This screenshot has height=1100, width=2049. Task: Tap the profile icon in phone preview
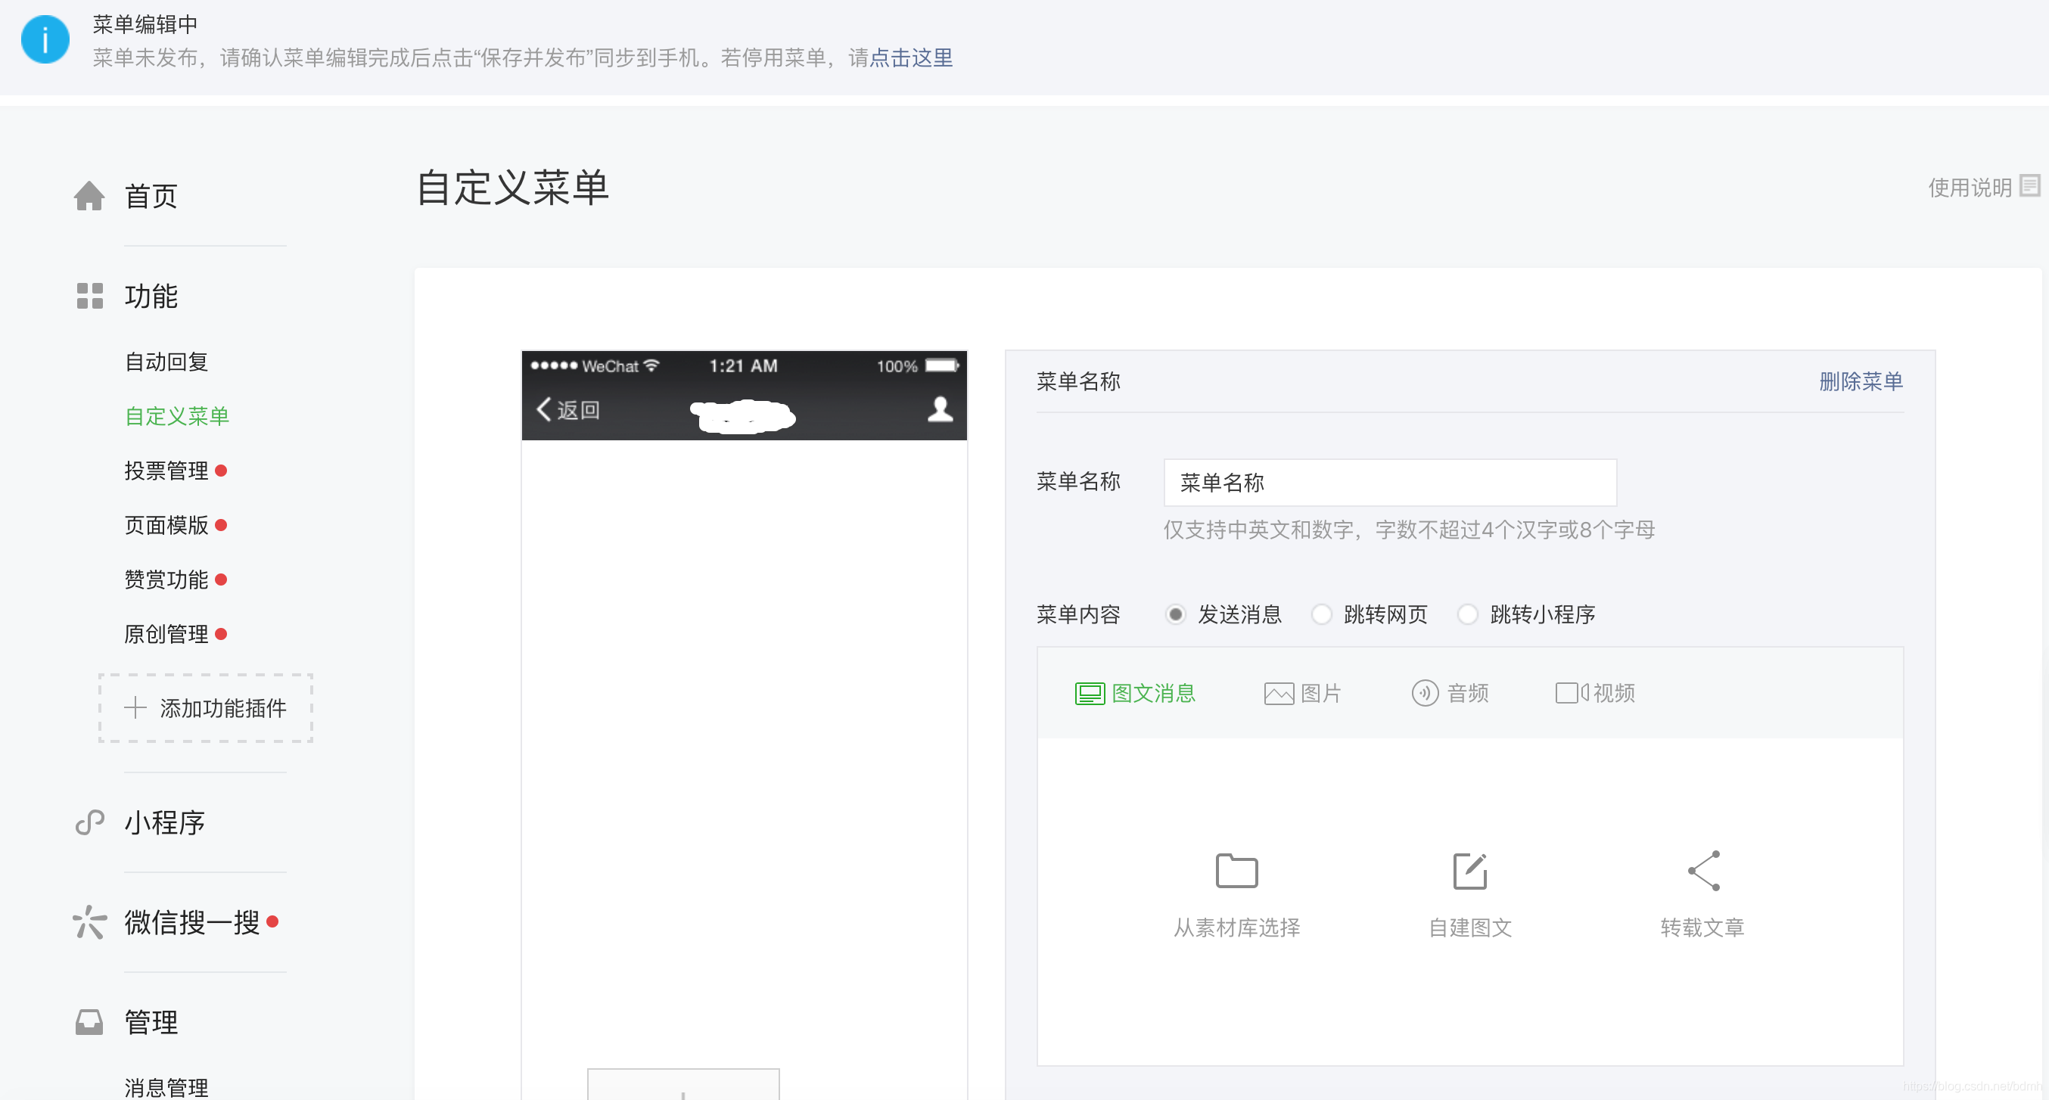pos(940,409)
